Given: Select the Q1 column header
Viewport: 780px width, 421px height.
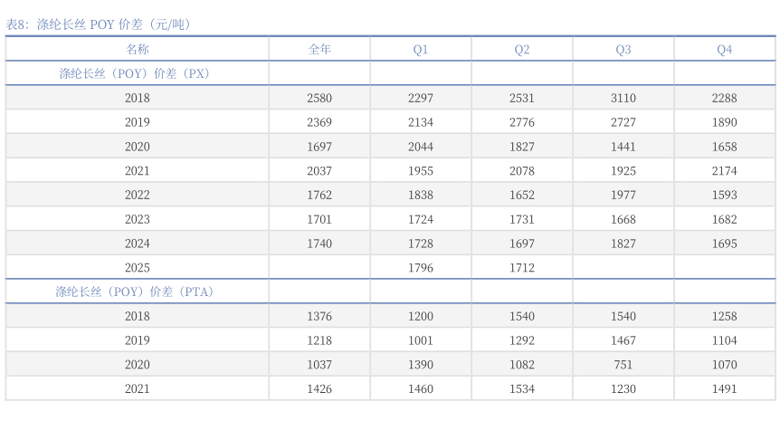Looking at the screenshot, I should point(421,50).
